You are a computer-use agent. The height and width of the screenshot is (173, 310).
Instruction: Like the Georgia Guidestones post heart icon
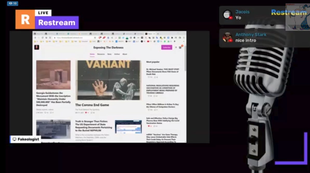(x=45, y=113)
